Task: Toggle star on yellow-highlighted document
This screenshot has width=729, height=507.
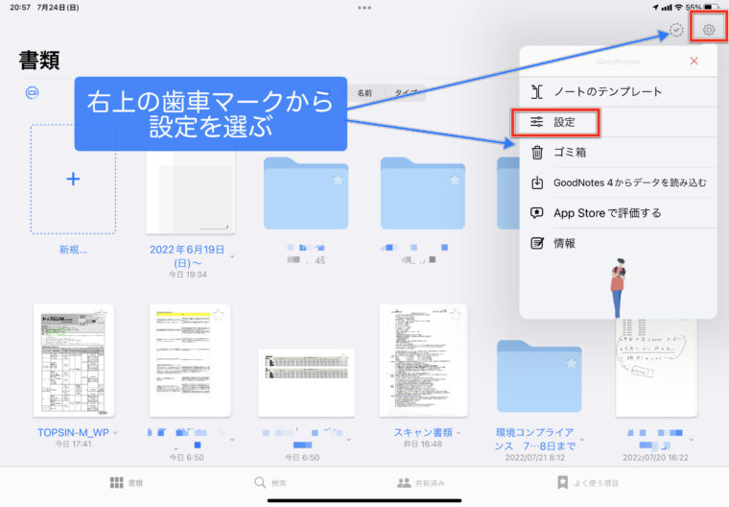Action: 219,316
